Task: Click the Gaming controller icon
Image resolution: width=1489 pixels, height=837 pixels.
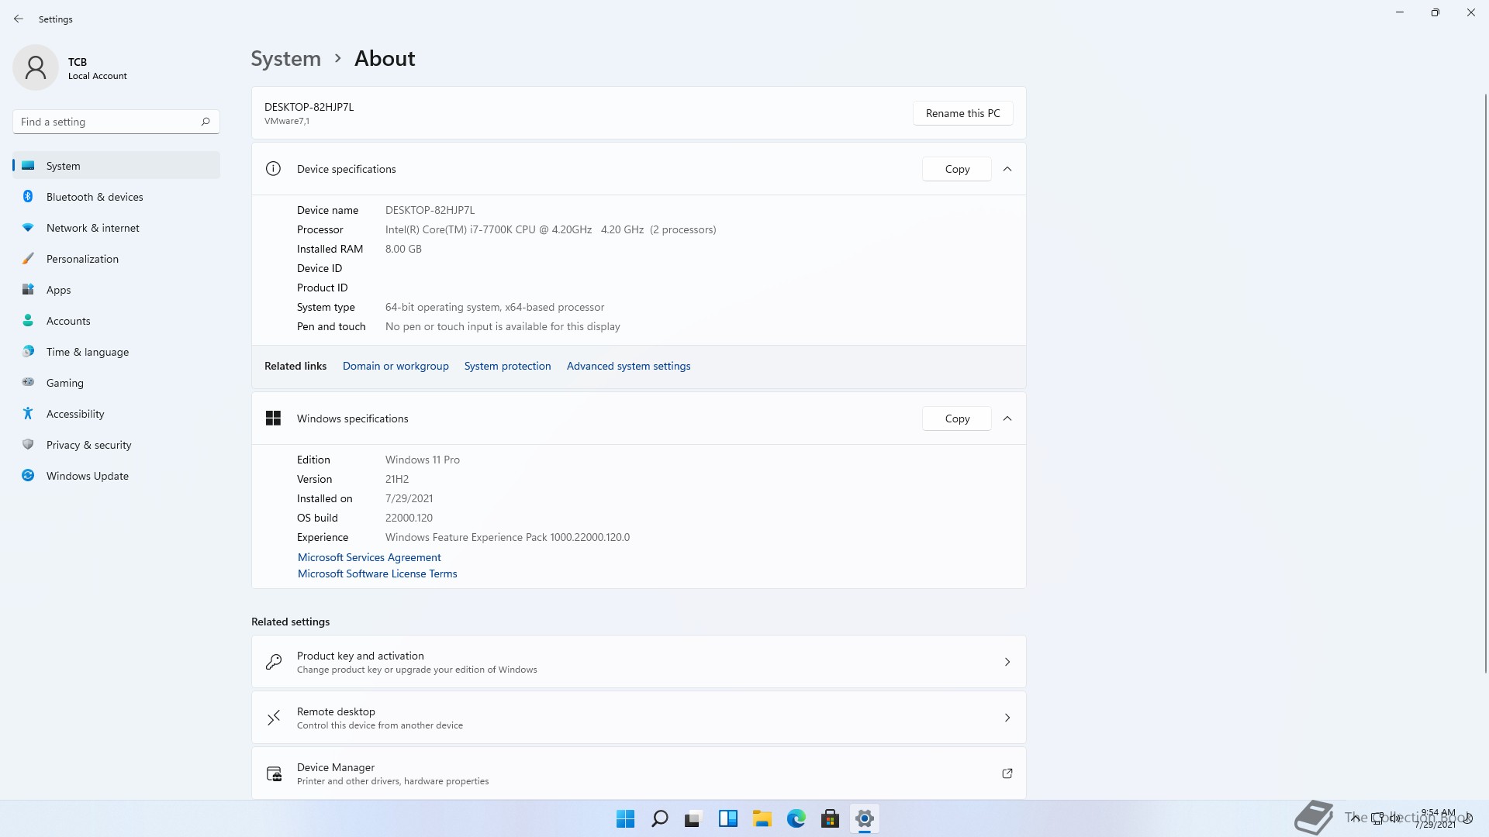Action: 28,382
